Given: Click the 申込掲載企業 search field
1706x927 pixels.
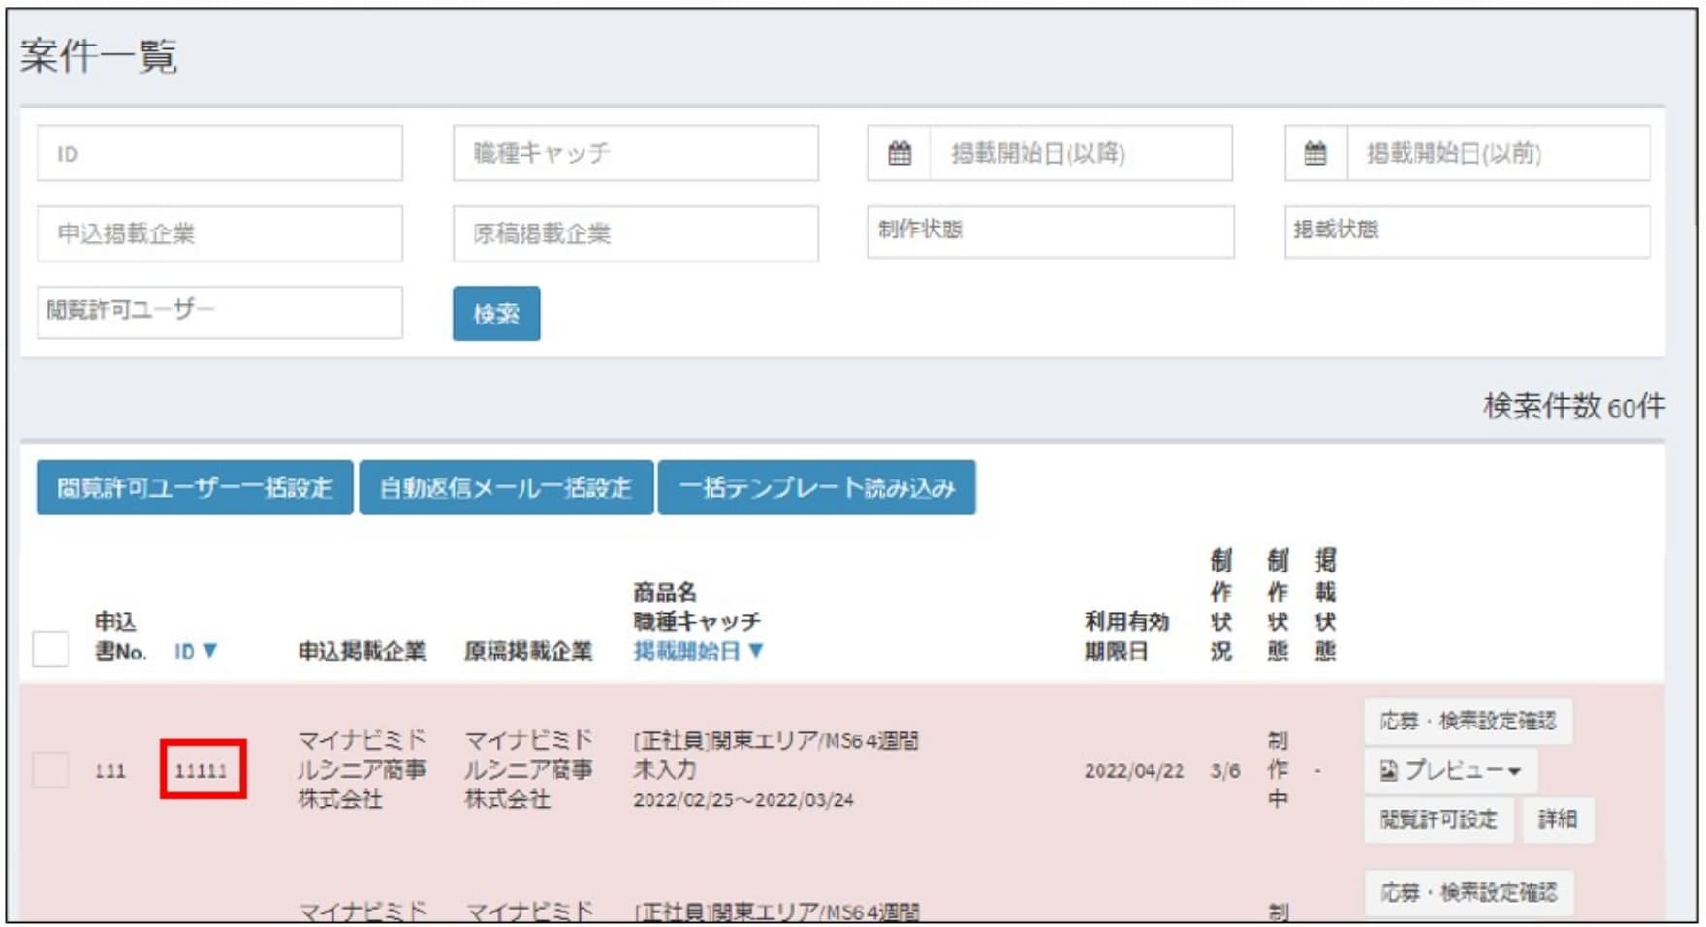Looking at the screenshot, I should (x=219, y=233).
